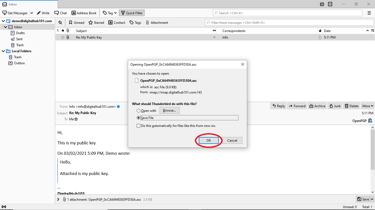This screenshot has width=375, height=210.
Task: Filter by Starred messages
Action: tap(96, 23)
